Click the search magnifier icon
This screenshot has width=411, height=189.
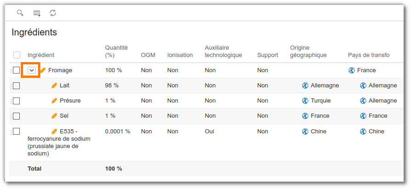tap(20, 12)
